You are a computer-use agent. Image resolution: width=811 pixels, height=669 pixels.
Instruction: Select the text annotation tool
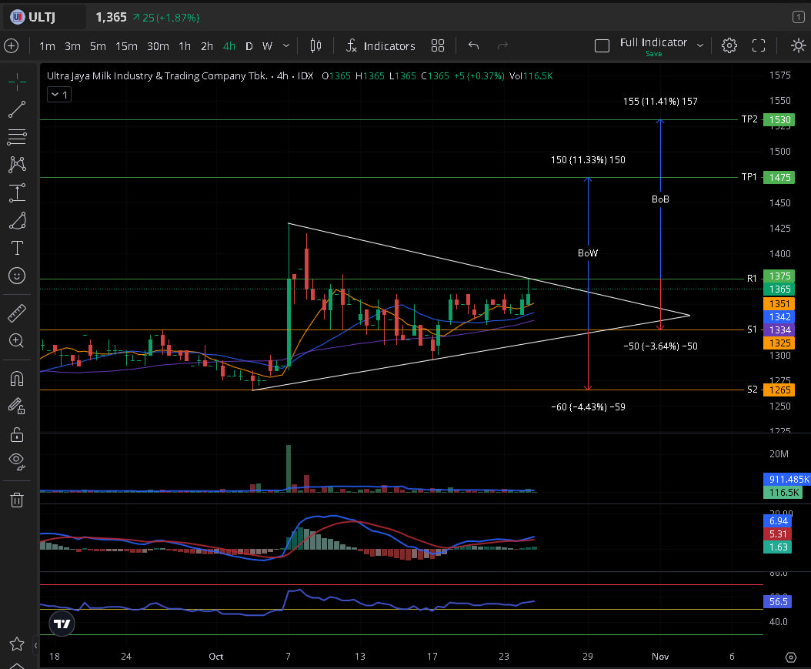17,248
